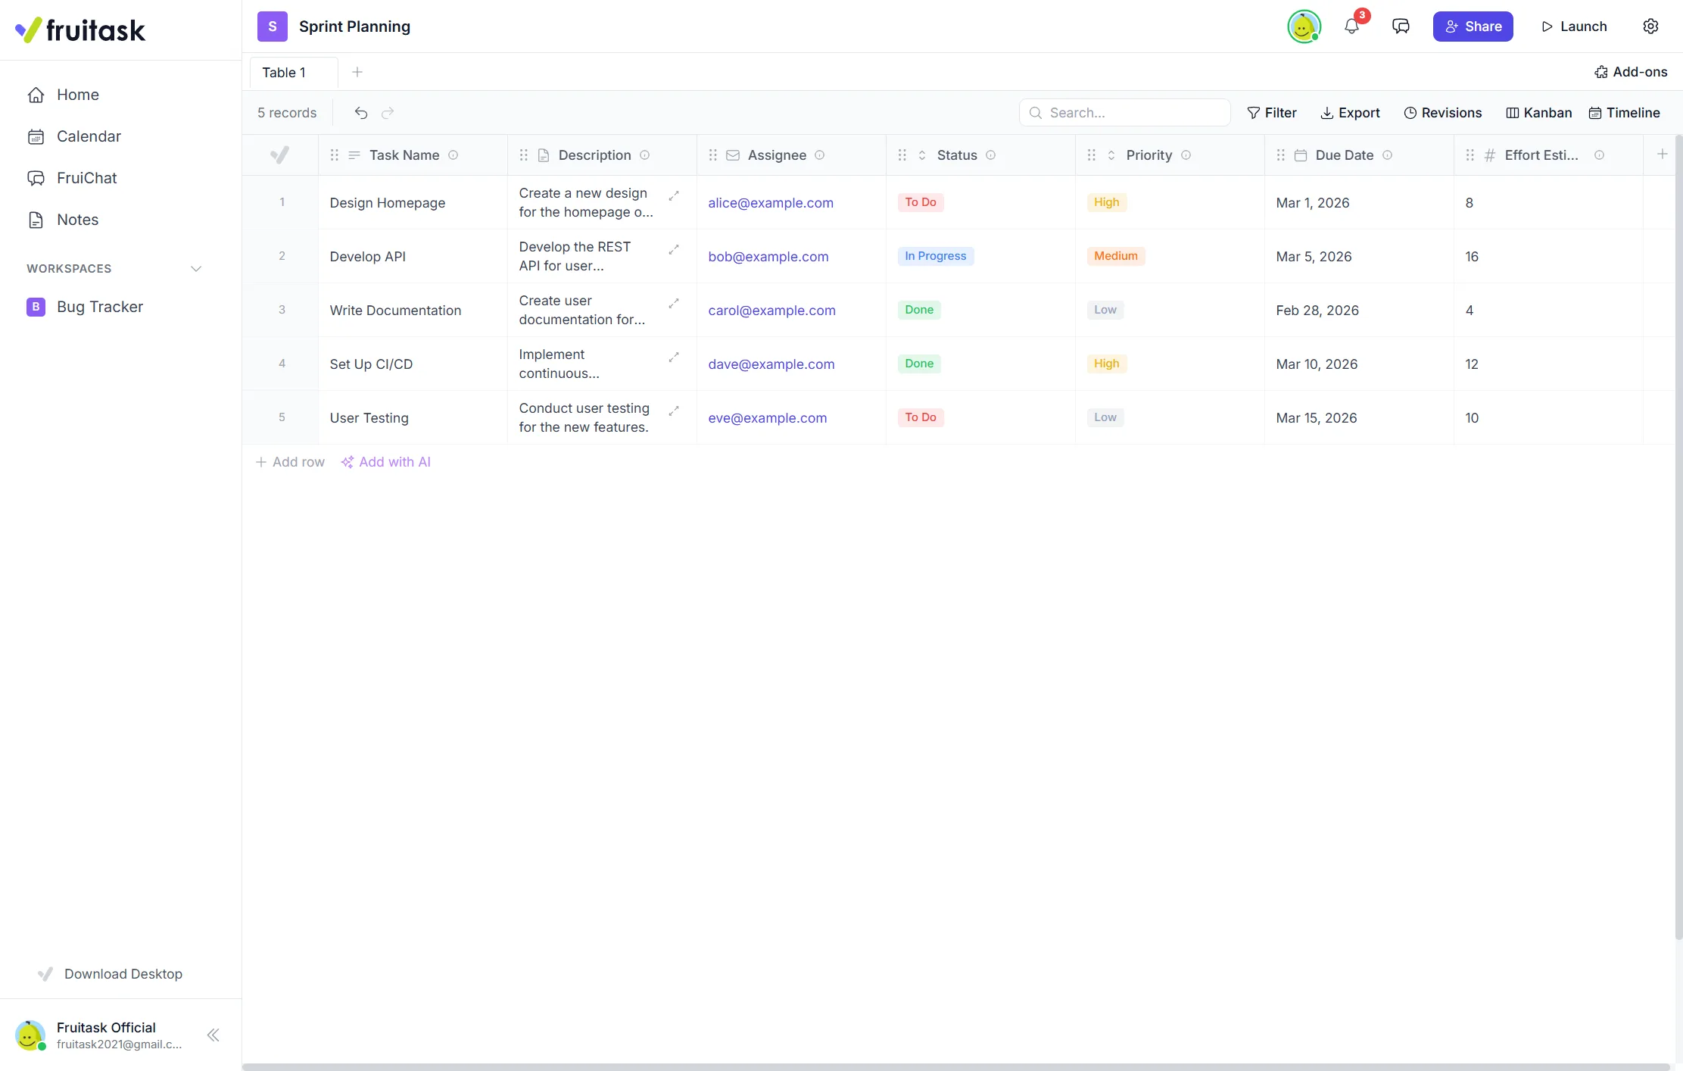The height and width of the screenshot is (1071, 1683).
Task: Switch to Timeline view
Action: click(x=1624, y=113)
